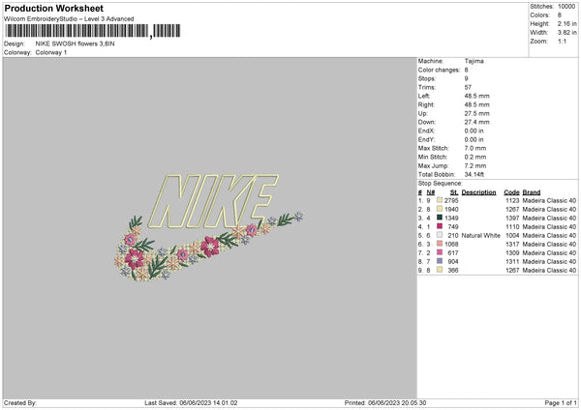Click the Description column header
581x410 pixels.
pos(479,191)
